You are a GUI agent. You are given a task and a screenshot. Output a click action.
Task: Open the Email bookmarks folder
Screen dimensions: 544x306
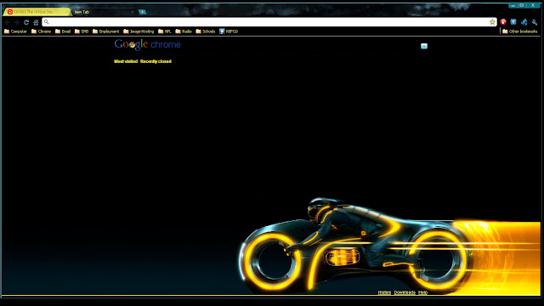coord(63,31)
